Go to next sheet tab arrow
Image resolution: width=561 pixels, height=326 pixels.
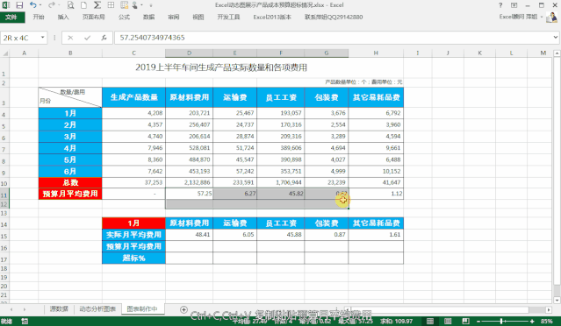click(x=25, y=309)
